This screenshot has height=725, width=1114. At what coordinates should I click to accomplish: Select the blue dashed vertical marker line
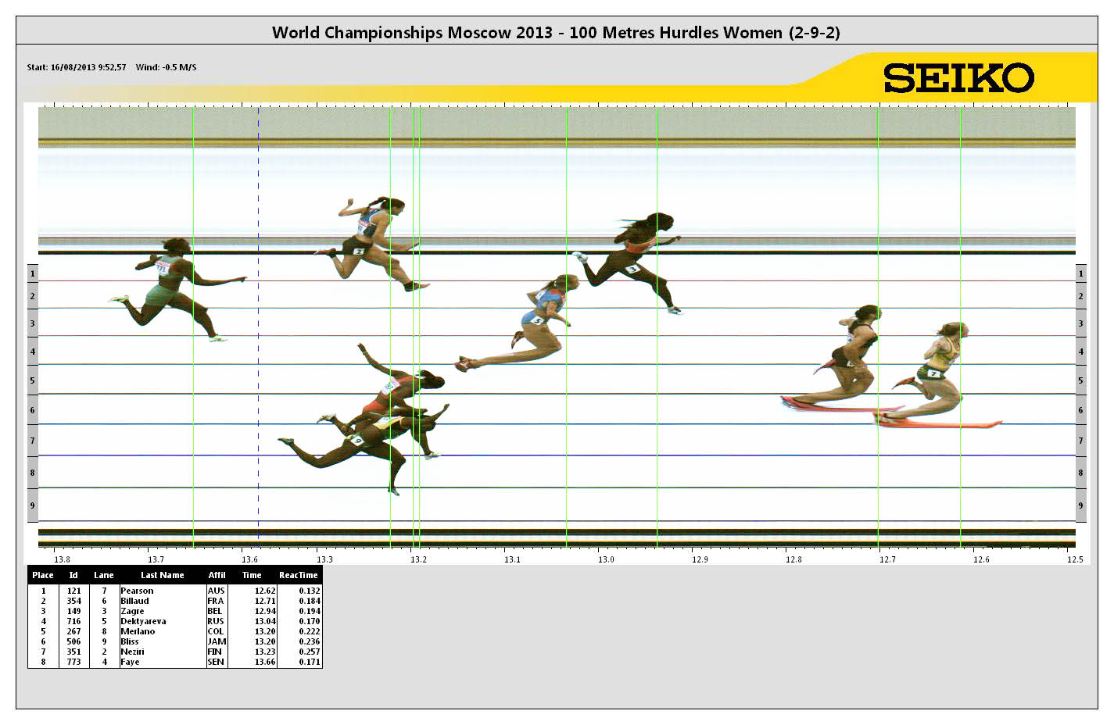259,328
